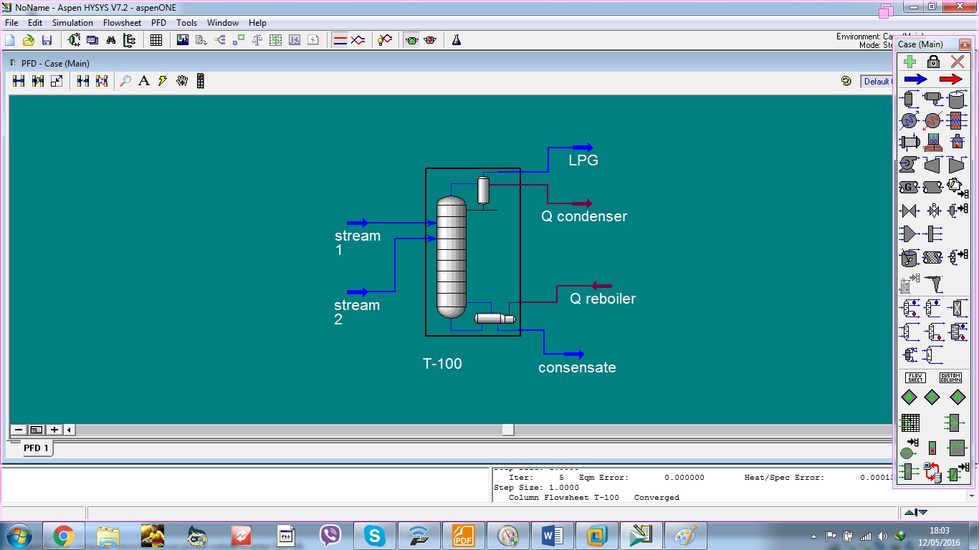The width and height of the screenshot is (979, 550).
Task: Select the Valve icon on the object palette
Action: [x=908, y=211]
